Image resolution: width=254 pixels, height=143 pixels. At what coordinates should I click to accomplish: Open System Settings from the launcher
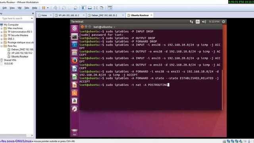(x=75, y=109)
